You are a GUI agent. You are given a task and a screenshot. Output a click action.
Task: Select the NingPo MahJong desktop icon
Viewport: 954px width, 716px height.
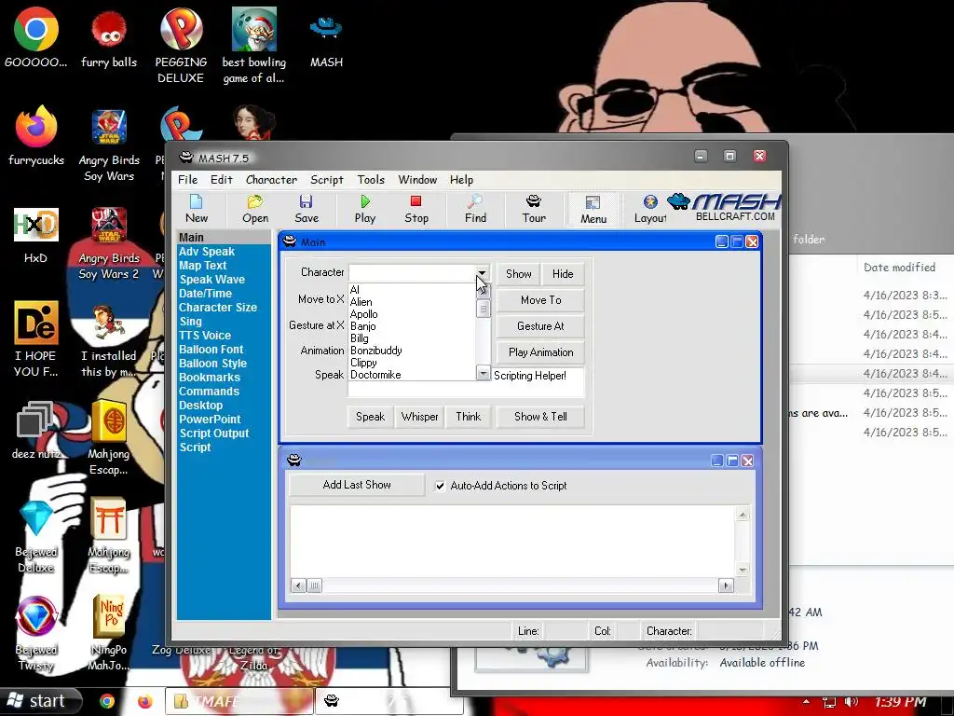108,634
